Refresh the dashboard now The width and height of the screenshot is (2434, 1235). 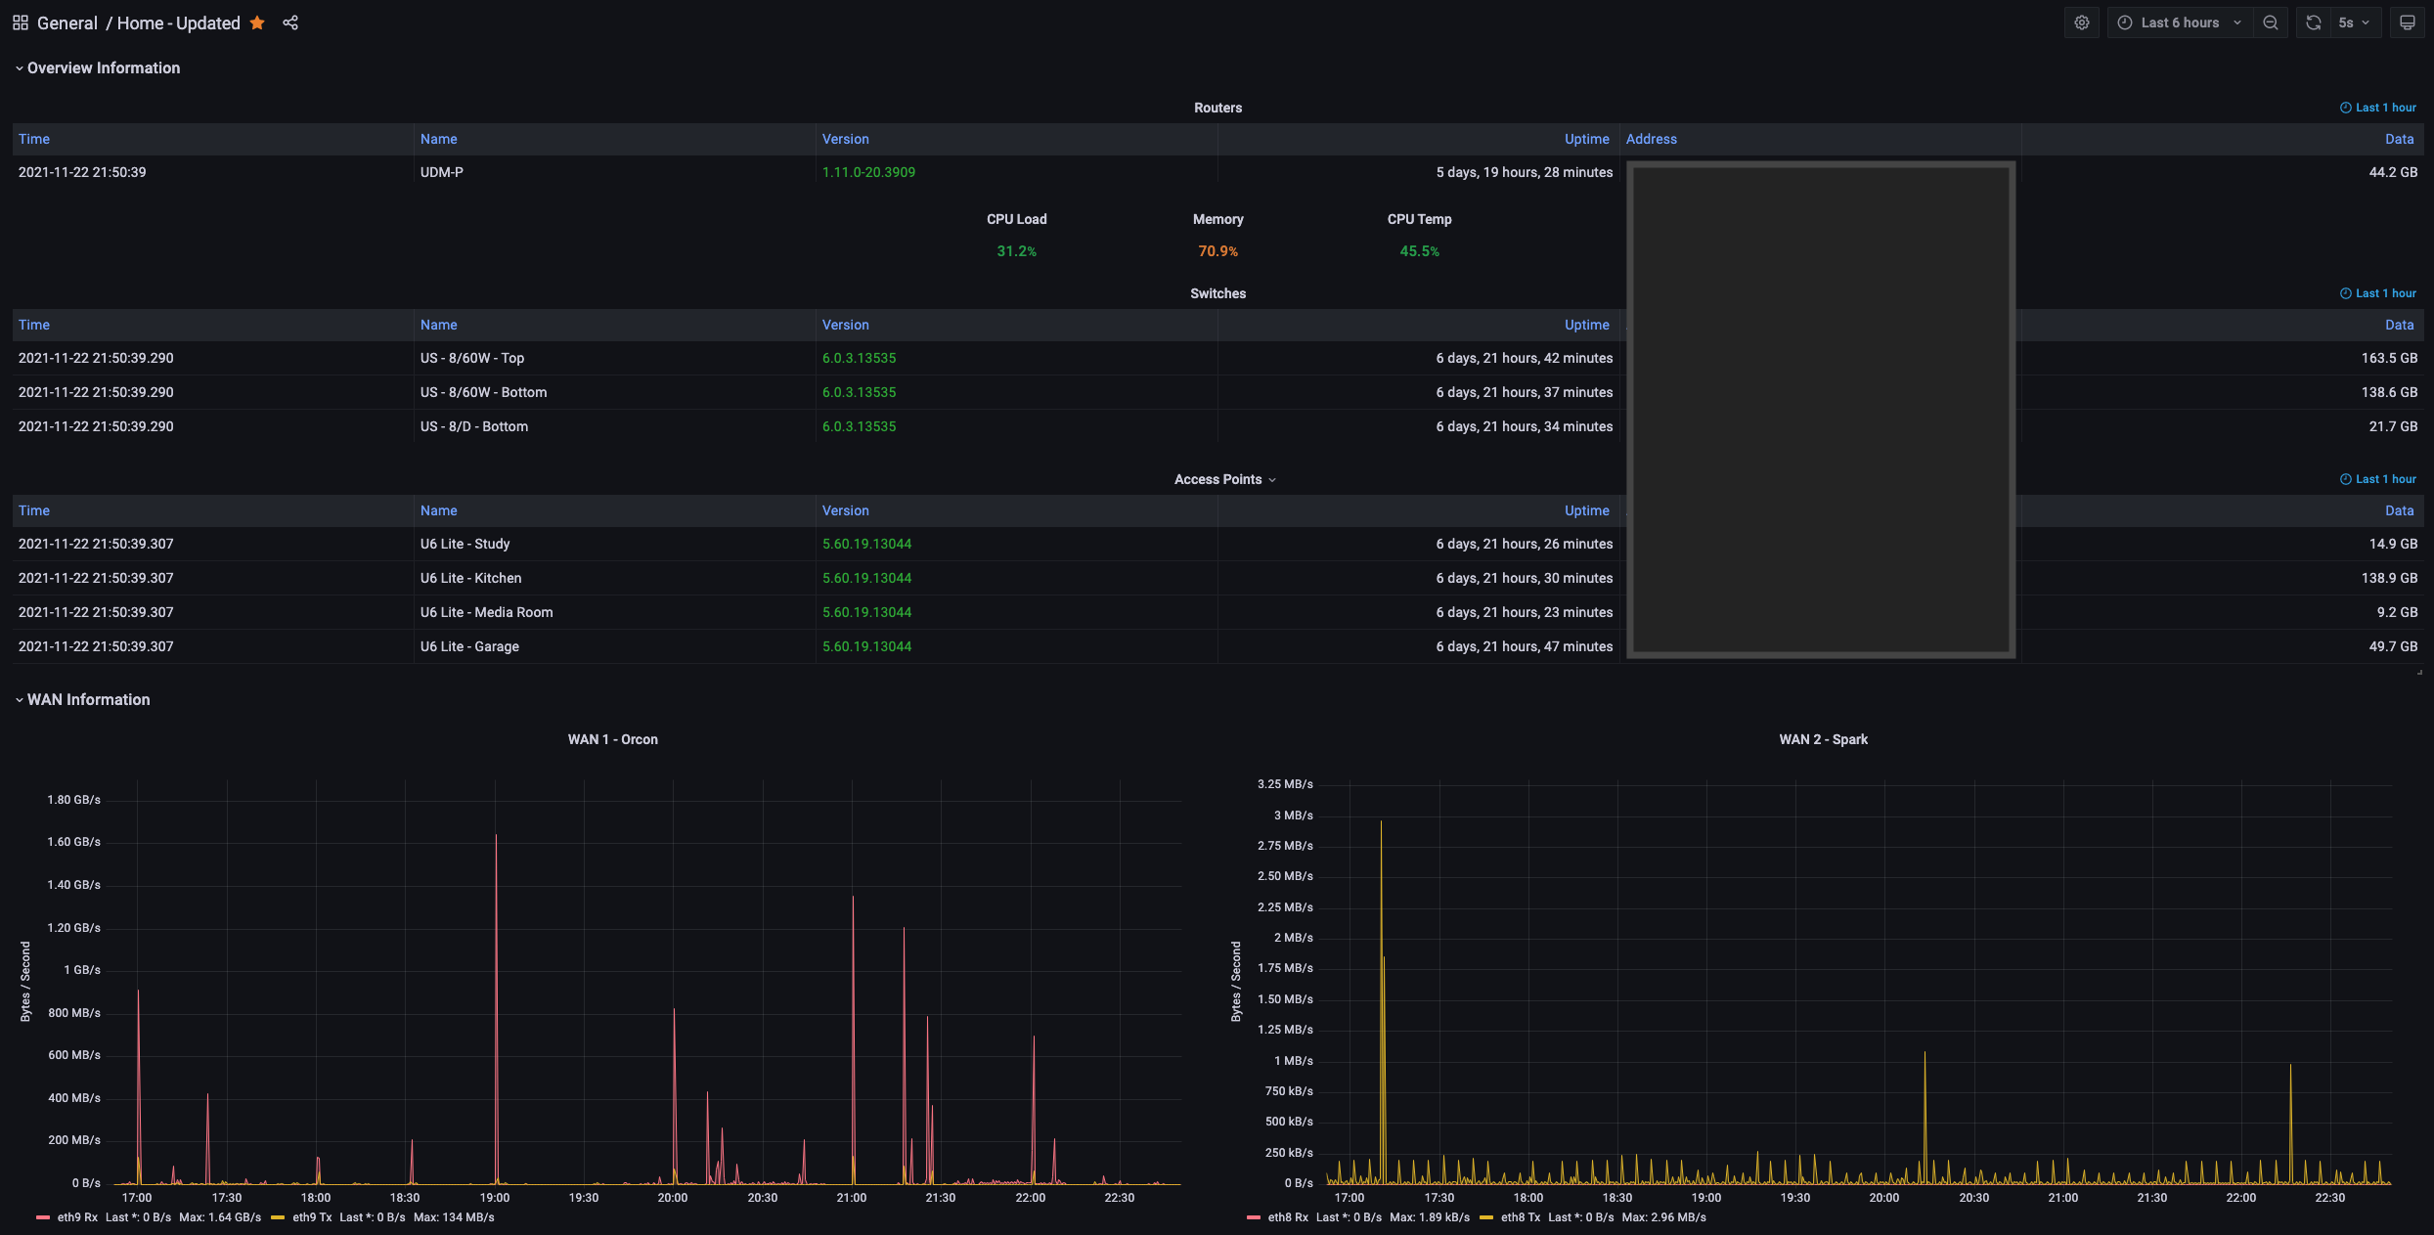(2313, 22)
